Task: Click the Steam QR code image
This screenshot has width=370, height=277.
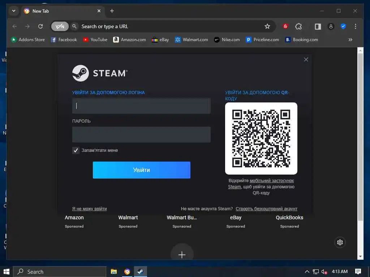Action: click(261, 138)
